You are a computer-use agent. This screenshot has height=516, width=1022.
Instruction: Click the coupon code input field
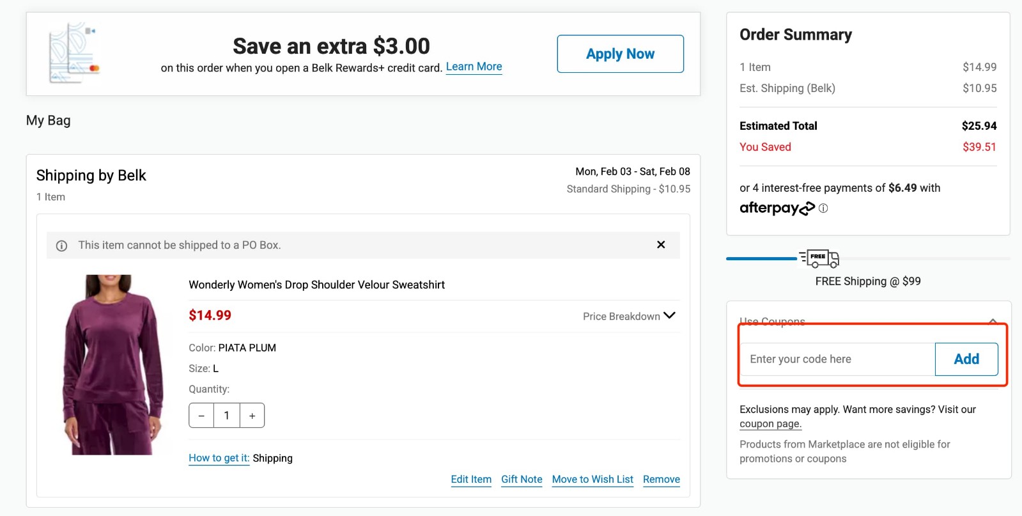[837, 359]
